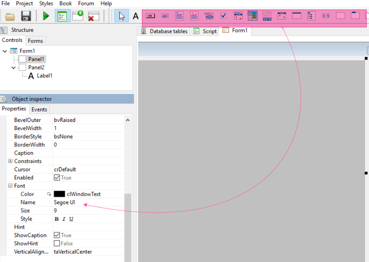
Task: Click the green form view toolbar icon
Action: pyautogui.click(x=63, y=16)
